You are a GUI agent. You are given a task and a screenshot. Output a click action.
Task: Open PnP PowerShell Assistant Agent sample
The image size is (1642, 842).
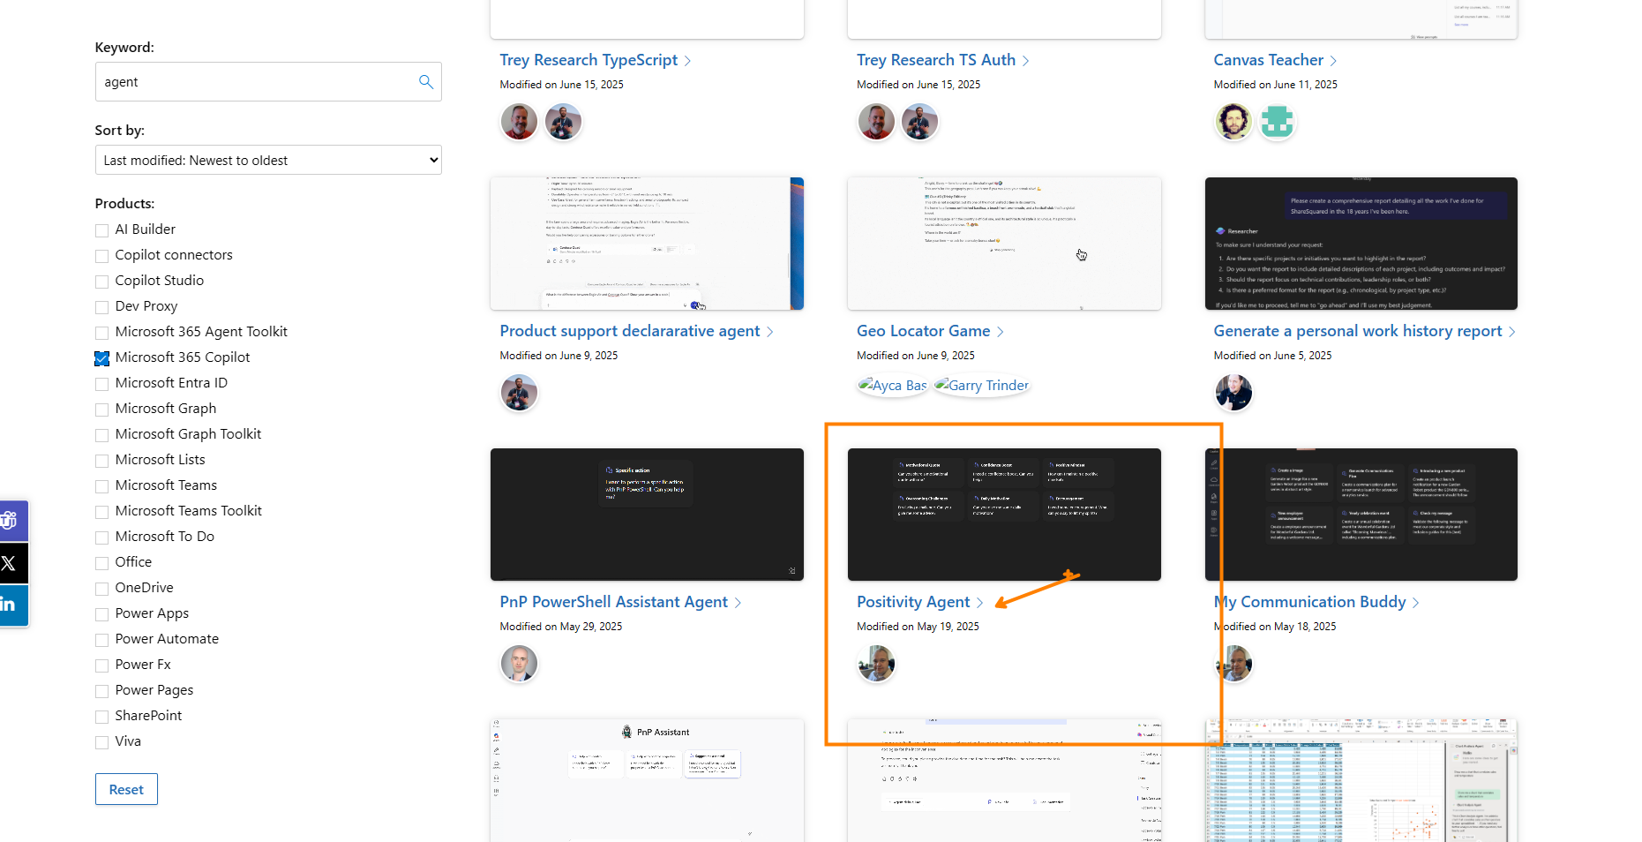pos(614,602)
